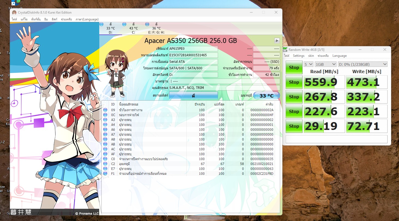This screenshot has height=221, width=399.
Task: Open the Settings menu in CrystalDiskMark
Action: tap(298, 56)
